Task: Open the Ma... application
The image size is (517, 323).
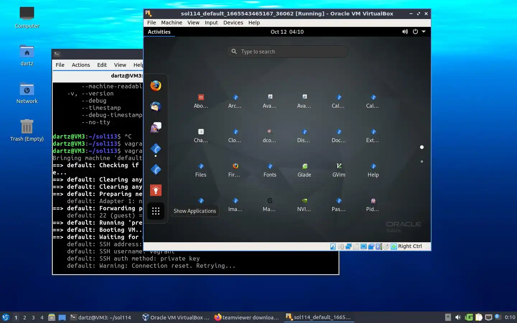Action: tap(270, 205)
